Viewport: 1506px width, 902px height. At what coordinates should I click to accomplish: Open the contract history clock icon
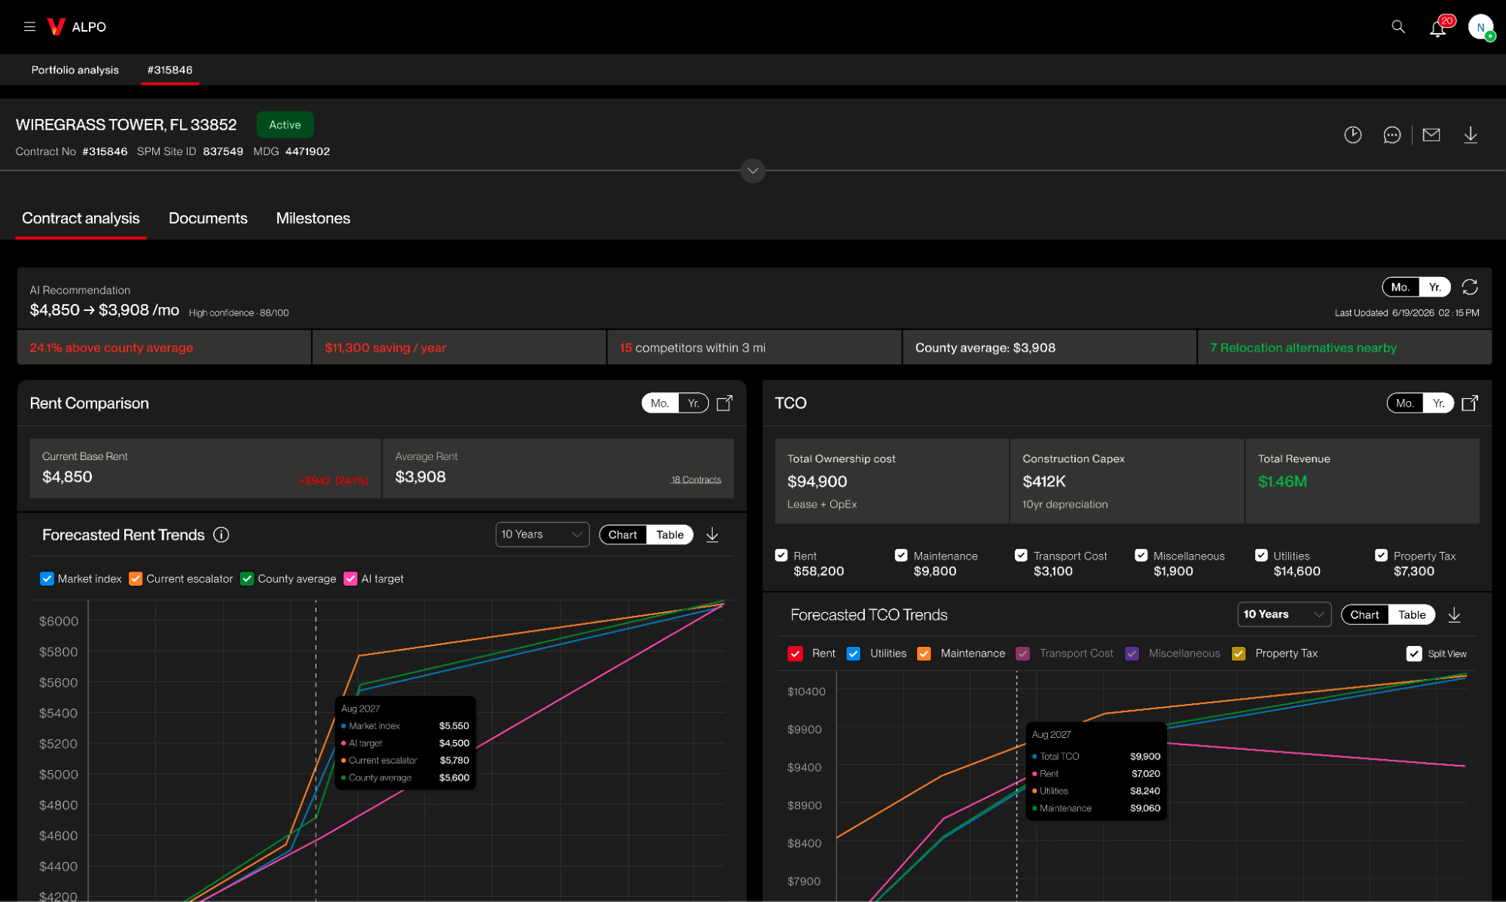[1352, 135]
